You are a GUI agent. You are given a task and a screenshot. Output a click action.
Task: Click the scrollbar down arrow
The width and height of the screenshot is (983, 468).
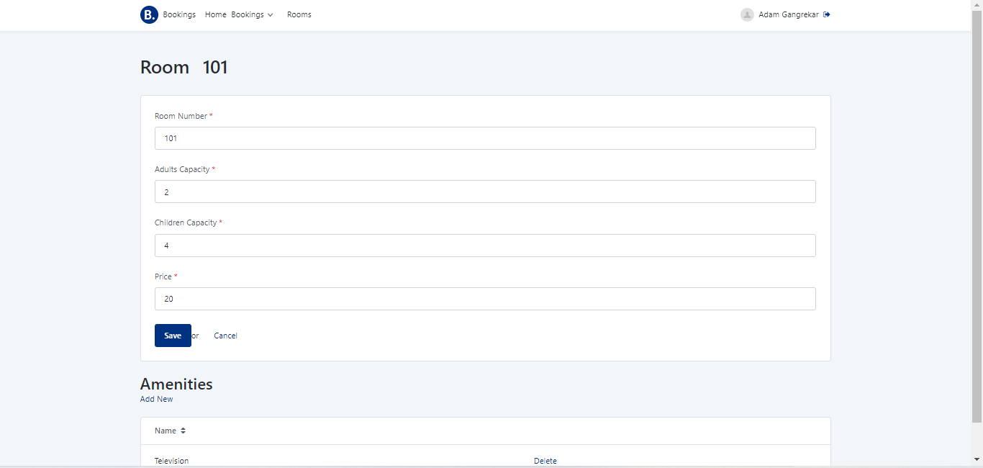977,459
